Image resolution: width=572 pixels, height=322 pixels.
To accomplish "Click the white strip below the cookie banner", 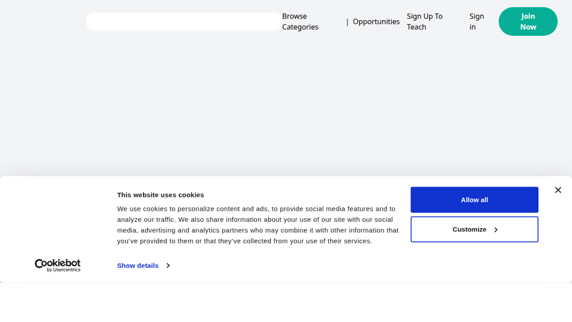I will tap(279, 302).
